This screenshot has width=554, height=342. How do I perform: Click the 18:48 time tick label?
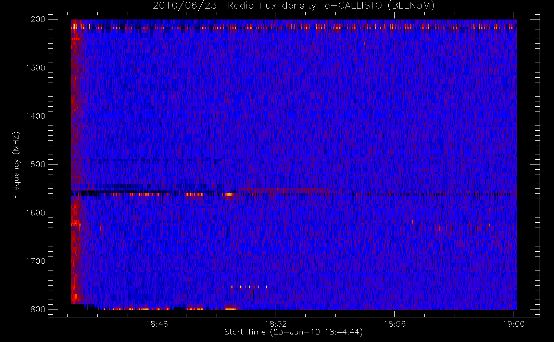[157, 324]
